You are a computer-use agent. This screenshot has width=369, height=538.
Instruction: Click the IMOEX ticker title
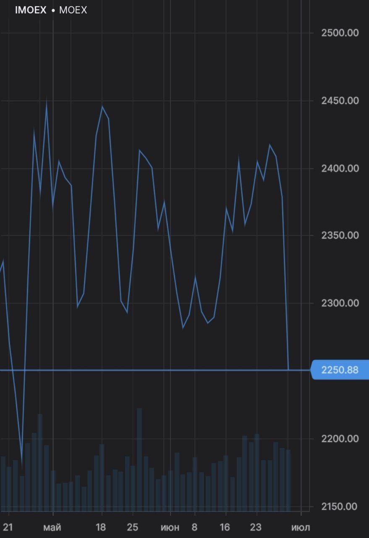point(31,10)
